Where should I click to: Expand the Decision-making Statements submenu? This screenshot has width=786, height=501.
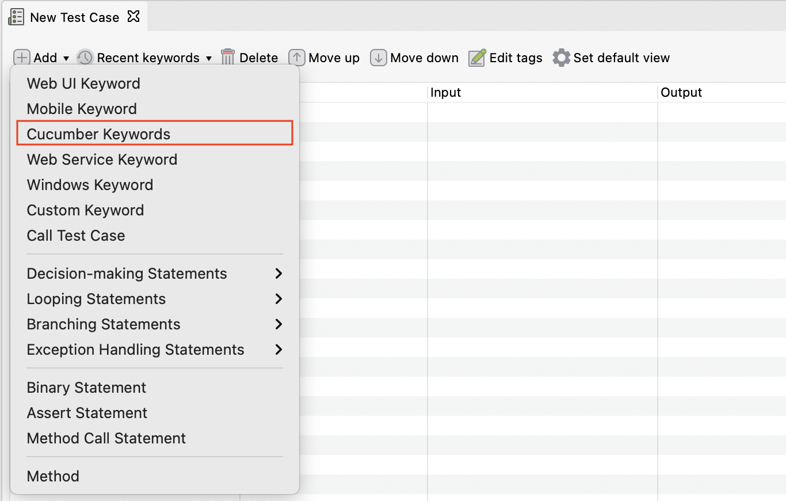278,274
